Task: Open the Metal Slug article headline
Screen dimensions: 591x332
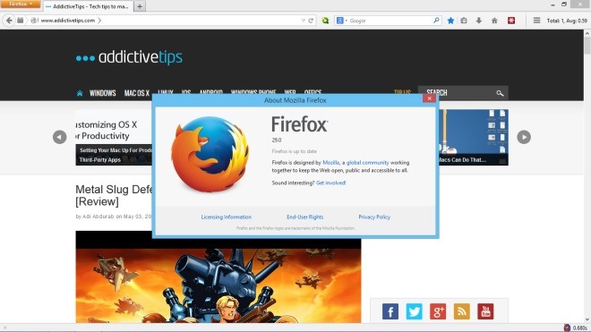Action: (x=115, y=195)
